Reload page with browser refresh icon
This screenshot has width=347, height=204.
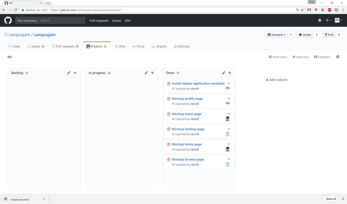pos(16,10)
